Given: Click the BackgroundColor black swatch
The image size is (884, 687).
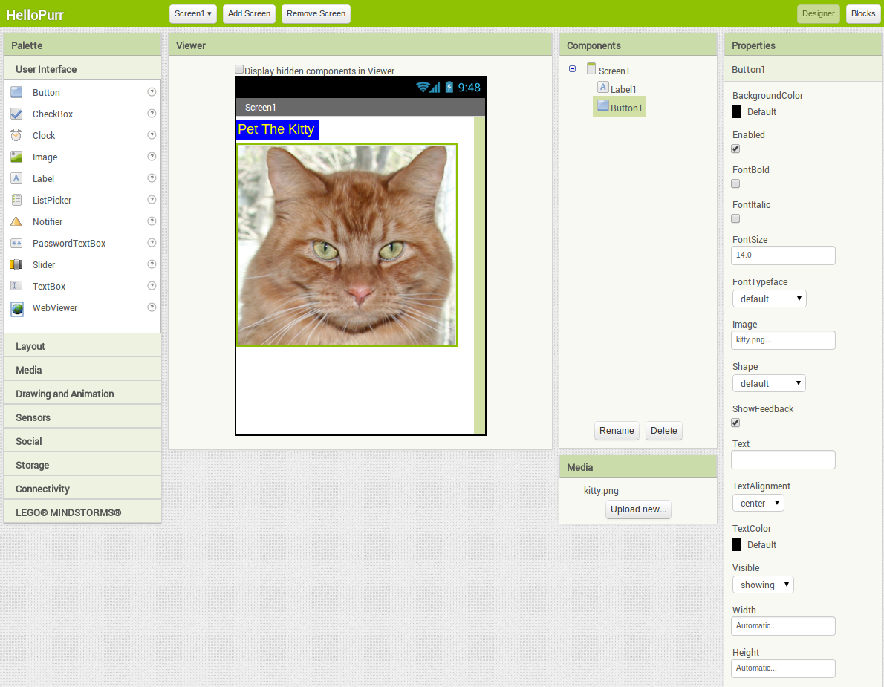Looking at the screenshot, I should (x=737, y=111).
